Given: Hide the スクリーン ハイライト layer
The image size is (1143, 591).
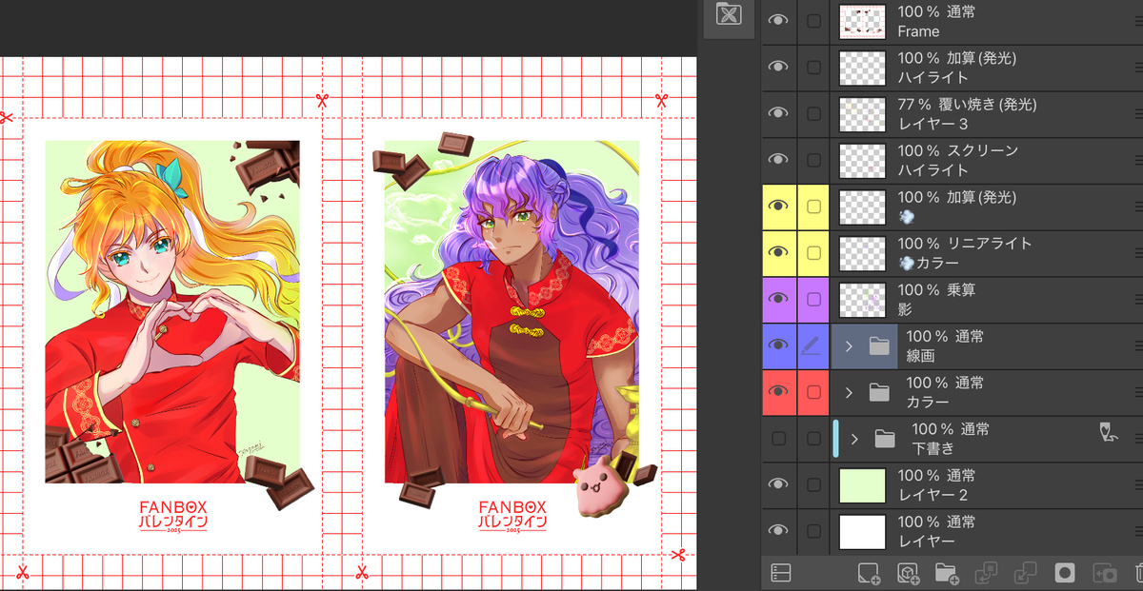Looking at the screenshot, I should tap(778, 160).
